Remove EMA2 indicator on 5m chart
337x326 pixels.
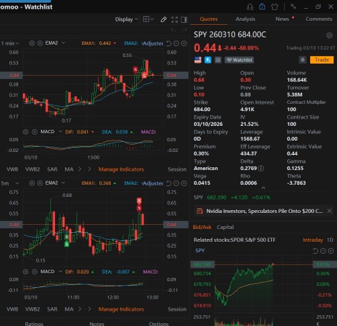pos(40,183)
